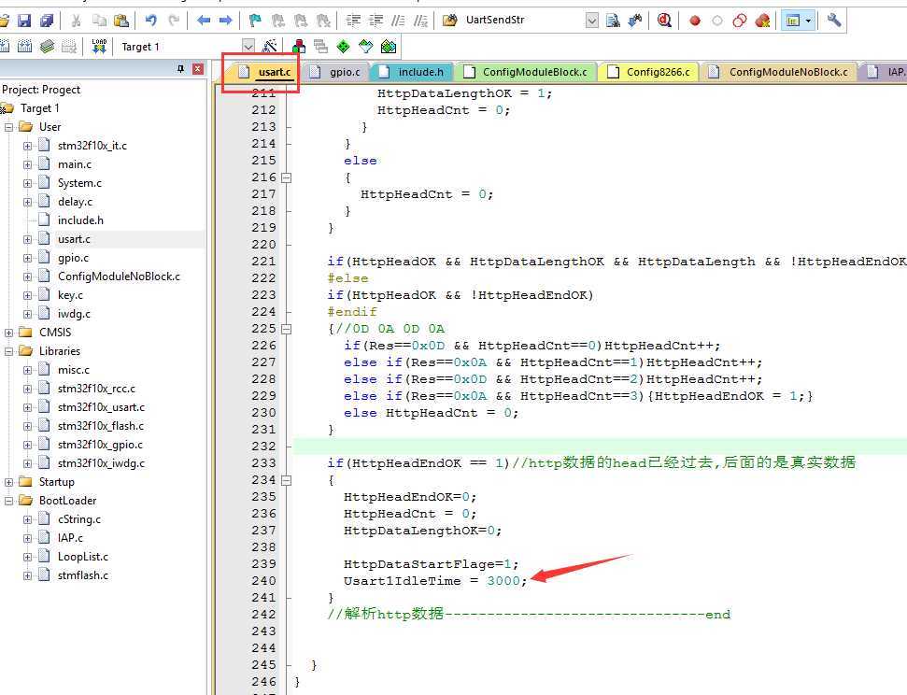This screenshot has height=695, width=907.
Task: Open Configuration wrench icon
Action: [834, 20]
